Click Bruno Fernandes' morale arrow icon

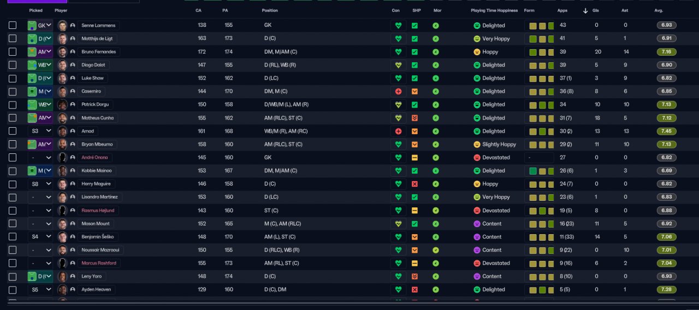[436, 52]
